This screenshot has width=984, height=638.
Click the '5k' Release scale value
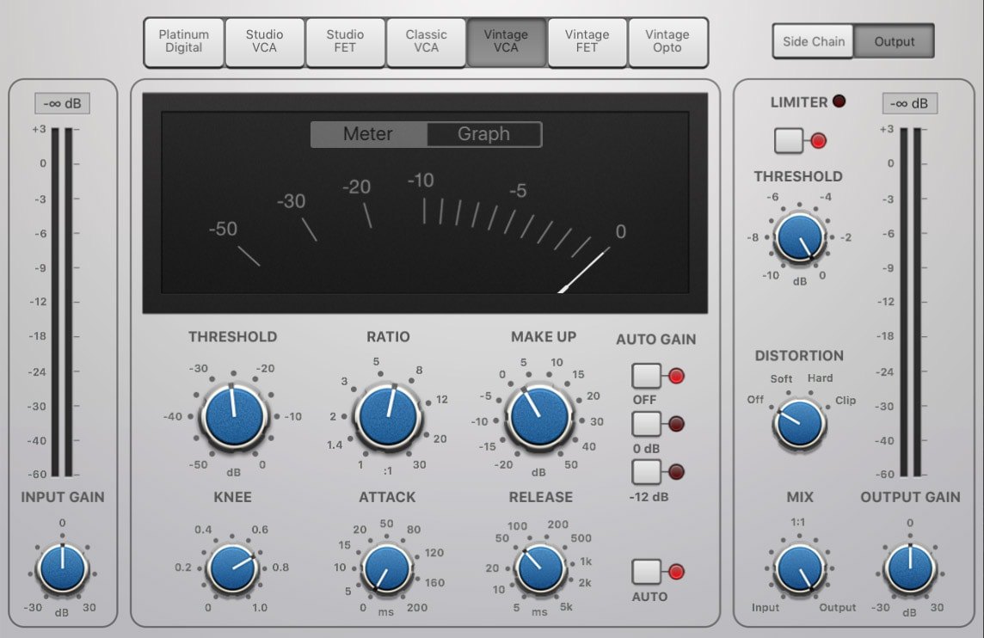566,607
